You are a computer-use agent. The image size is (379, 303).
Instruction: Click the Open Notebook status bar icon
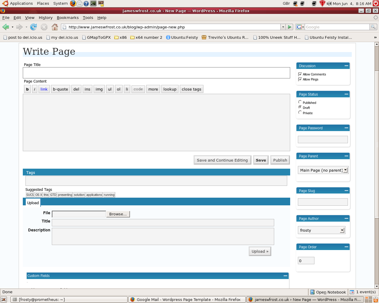coord(312,292)
